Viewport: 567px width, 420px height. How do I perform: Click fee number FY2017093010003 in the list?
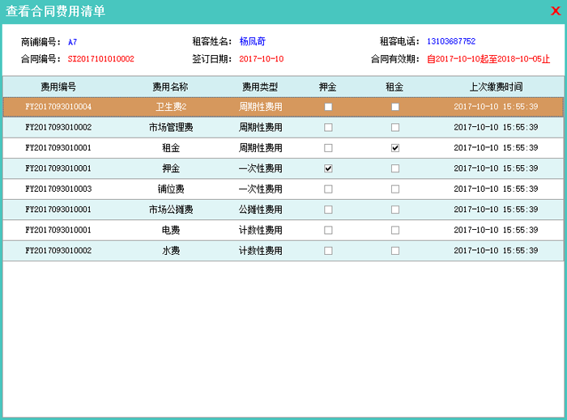point(58,189)
